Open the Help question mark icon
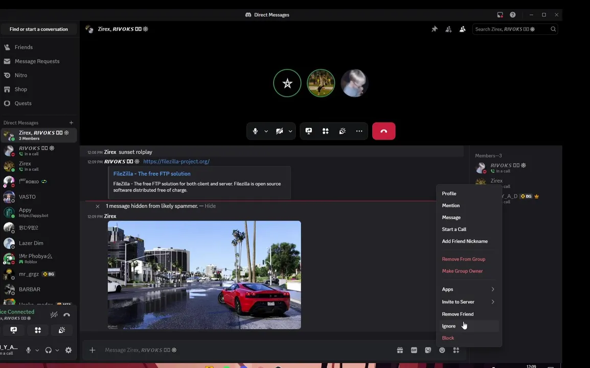Viewport: 590px width, 368px height. tap(512, 15)
